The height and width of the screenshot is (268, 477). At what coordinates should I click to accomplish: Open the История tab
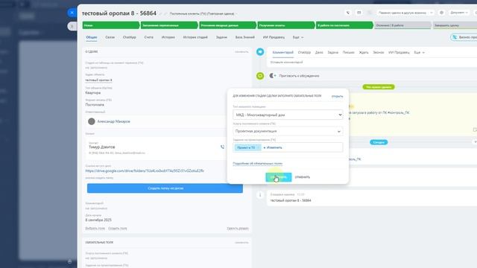[x=168, y=37]
